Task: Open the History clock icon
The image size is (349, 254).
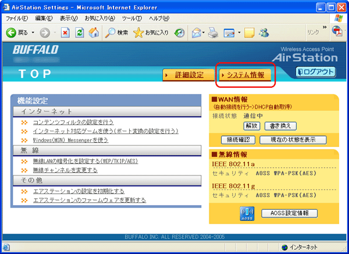Action: pyautogui.click(x=179, y=33)
